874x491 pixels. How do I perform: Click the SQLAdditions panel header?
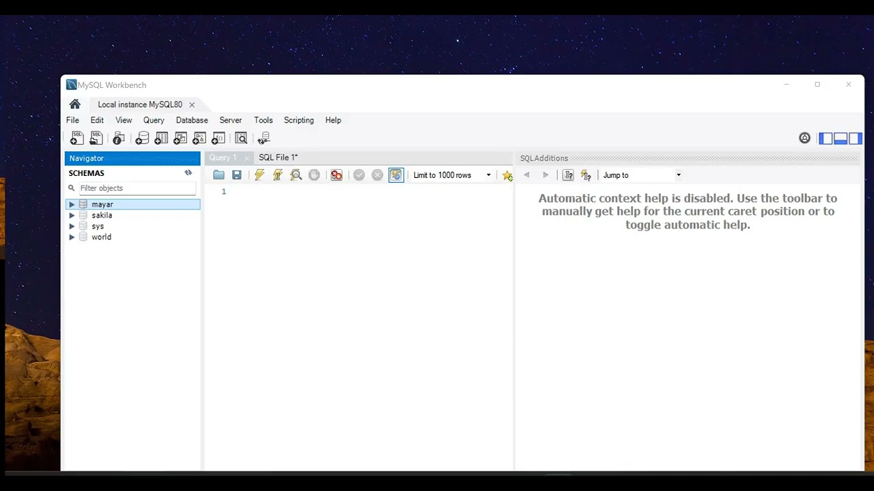click(x=688, y=158)
